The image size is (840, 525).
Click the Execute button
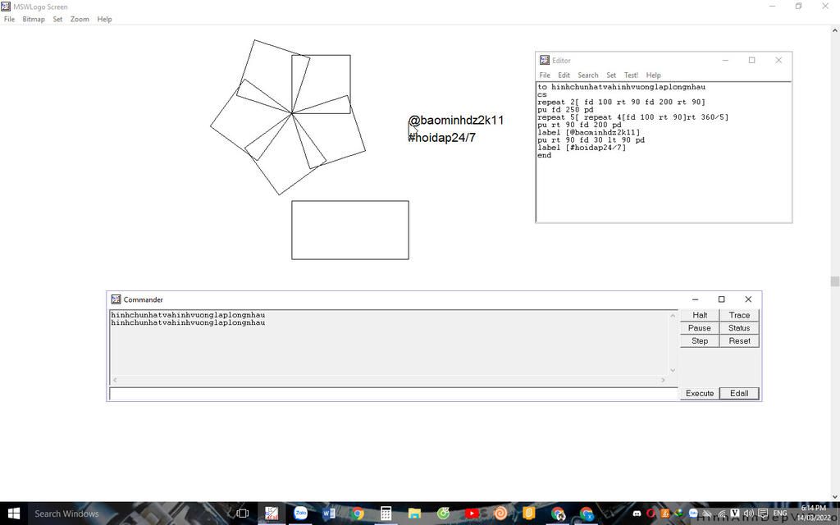(x=700, y=393)
